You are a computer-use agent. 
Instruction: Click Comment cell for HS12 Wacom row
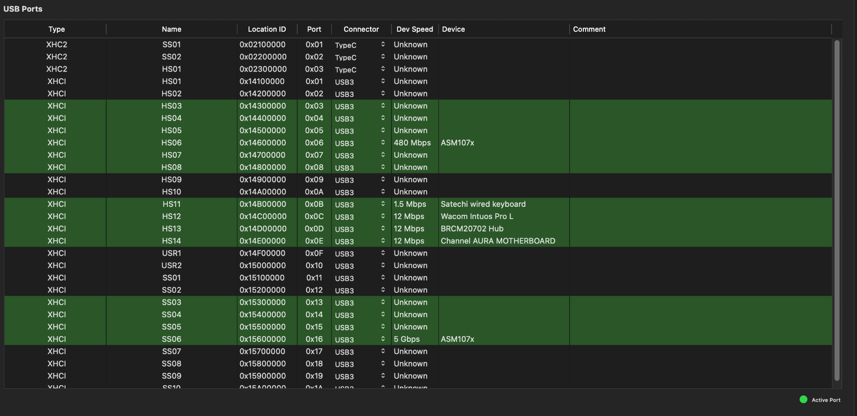(699, 216)
